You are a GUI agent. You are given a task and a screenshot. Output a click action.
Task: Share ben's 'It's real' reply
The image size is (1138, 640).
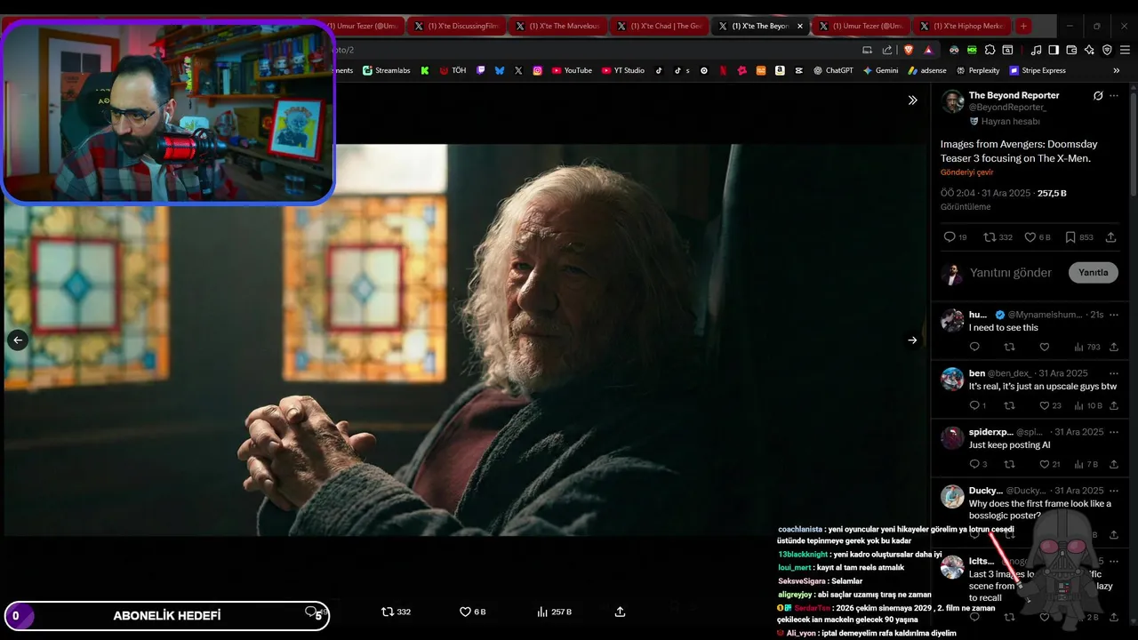1114,405
